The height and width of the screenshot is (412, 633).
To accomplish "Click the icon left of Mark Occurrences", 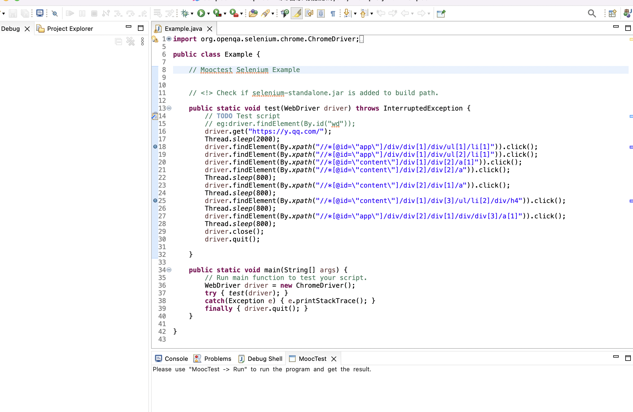I will tap(285, 13).
